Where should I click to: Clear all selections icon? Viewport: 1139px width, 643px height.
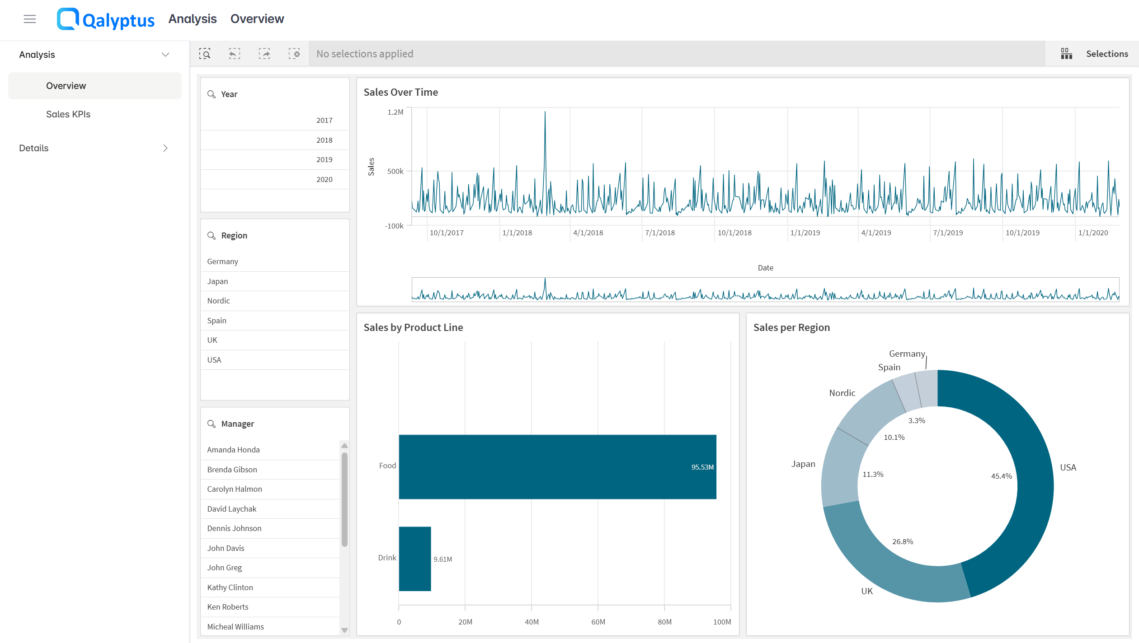pos(294,54)
